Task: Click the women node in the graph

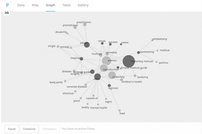Action: point(107,61)
